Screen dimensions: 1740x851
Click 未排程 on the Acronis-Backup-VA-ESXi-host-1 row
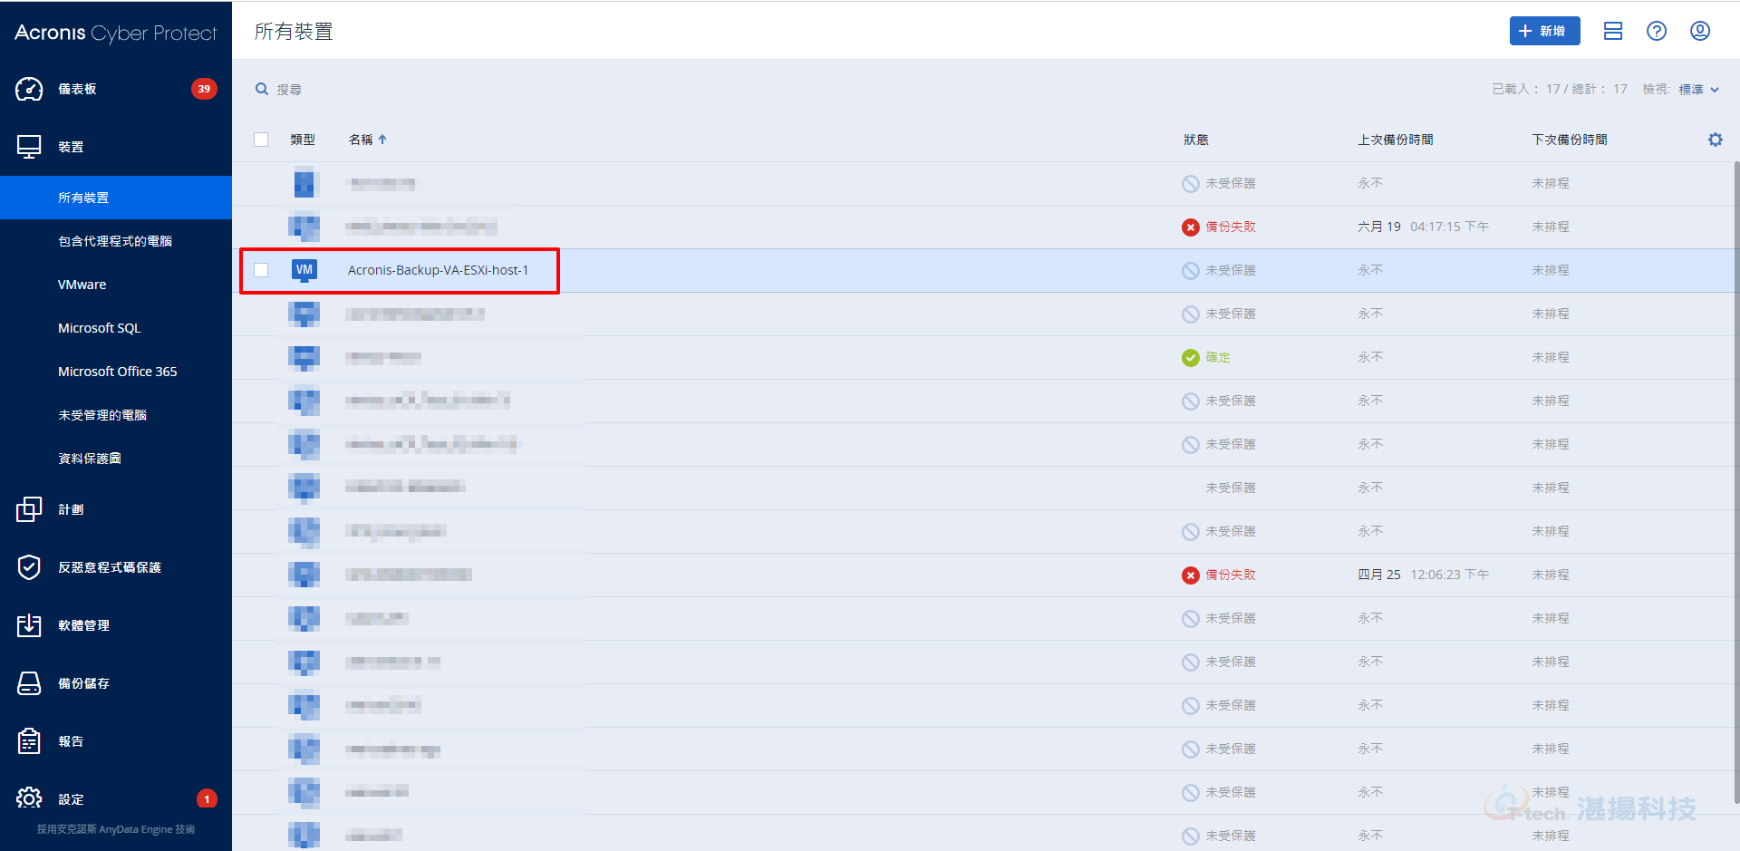1551,270
